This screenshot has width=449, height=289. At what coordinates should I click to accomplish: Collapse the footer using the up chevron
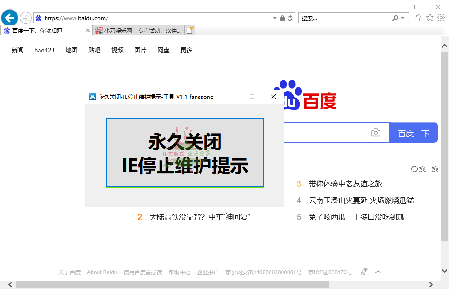click(378, 272)
